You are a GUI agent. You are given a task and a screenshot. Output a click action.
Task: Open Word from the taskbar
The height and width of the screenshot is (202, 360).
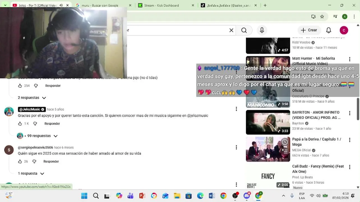(x=212, y=196)
